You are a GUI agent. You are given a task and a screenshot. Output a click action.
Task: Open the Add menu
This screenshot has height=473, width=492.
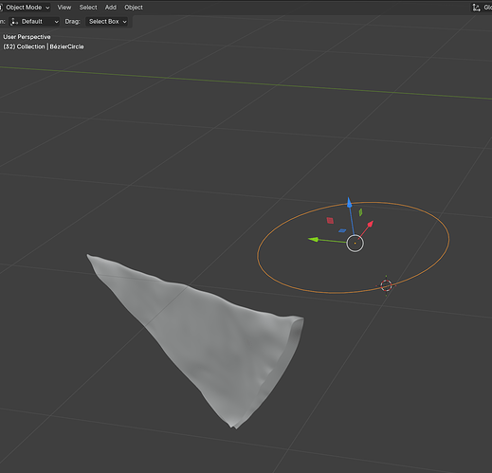coord(111,8)
